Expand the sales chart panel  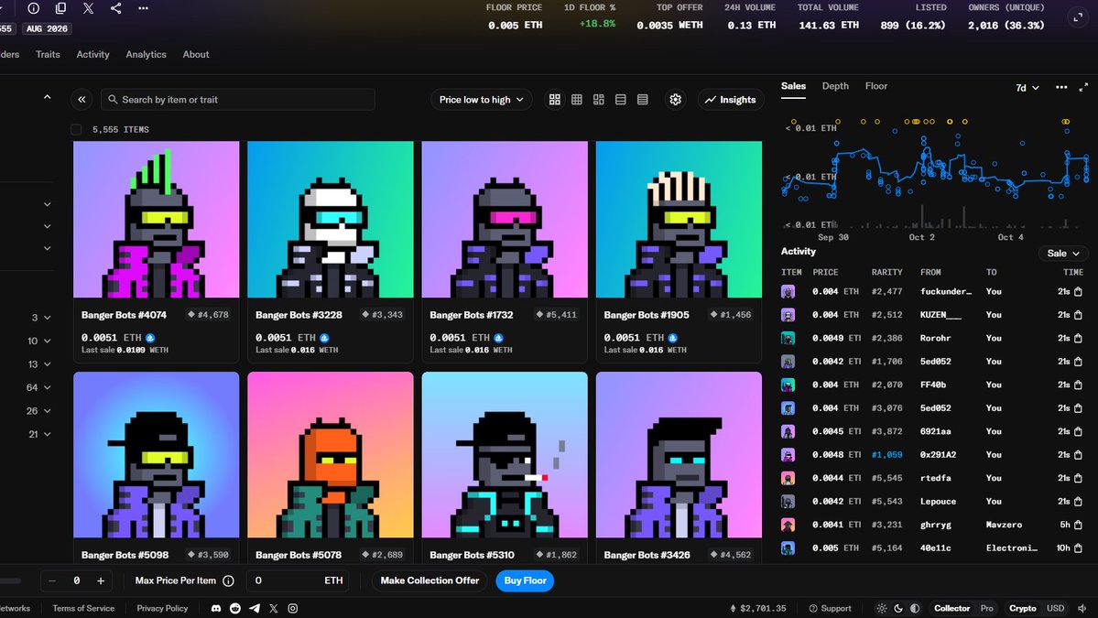point(1083,88)
